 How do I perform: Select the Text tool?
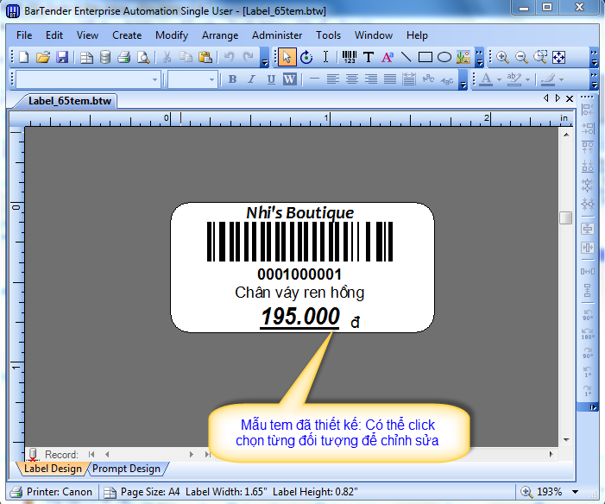[x=369, y=57]
